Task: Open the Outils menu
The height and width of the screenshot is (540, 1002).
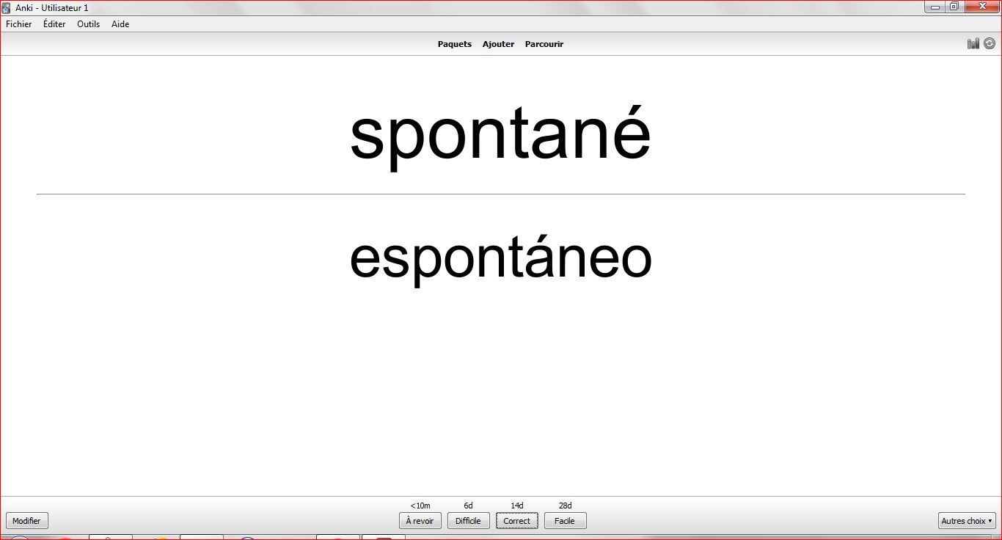Action: (x=88, y=24)
